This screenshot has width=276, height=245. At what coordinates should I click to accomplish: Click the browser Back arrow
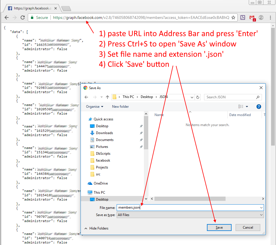[x=7, y=17]
